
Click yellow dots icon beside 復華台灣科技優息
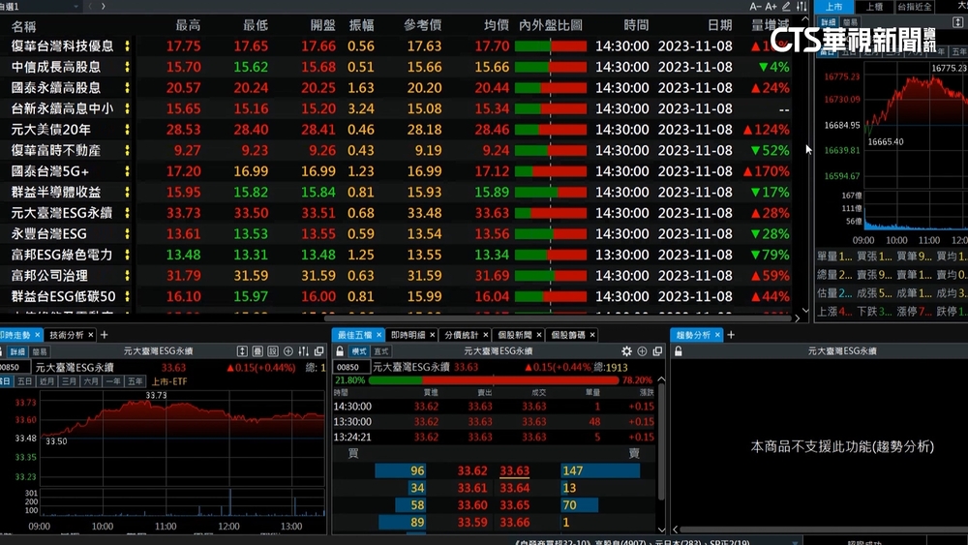pyautogui.click(x=126, y=46)
